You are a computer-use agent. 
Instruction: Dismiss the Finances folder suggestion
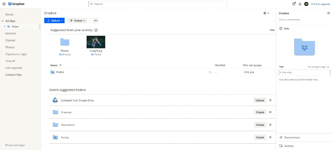pos(270,112)
